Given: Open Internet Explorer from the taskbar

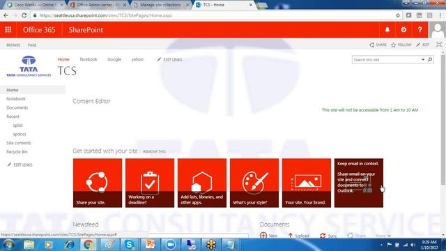Looking at the screenshot, I should (x=69, y=245).
